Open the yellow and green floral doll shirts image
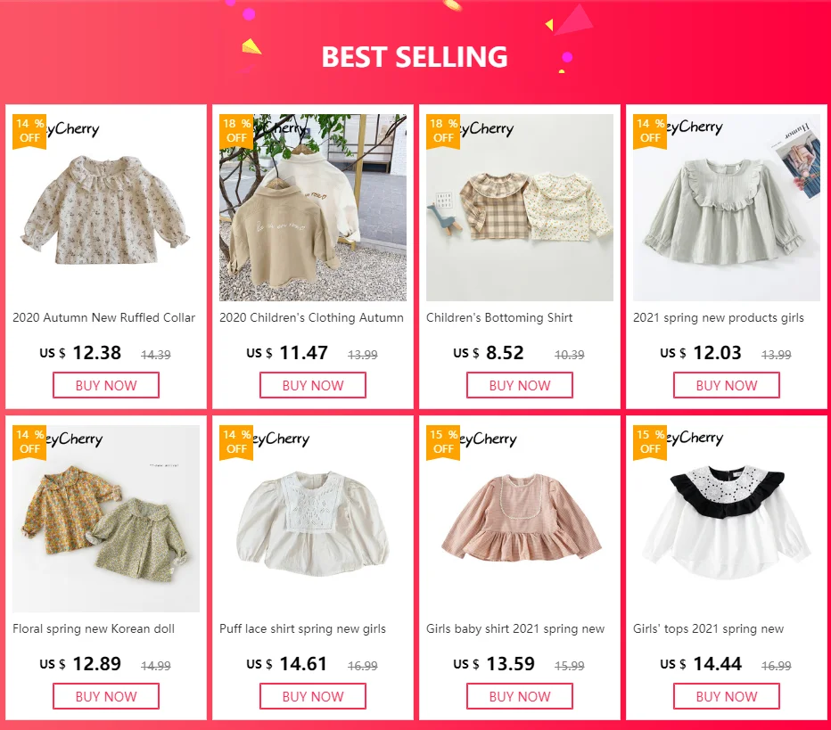Viewport: 831px width, 730px height. coord(106,519)
